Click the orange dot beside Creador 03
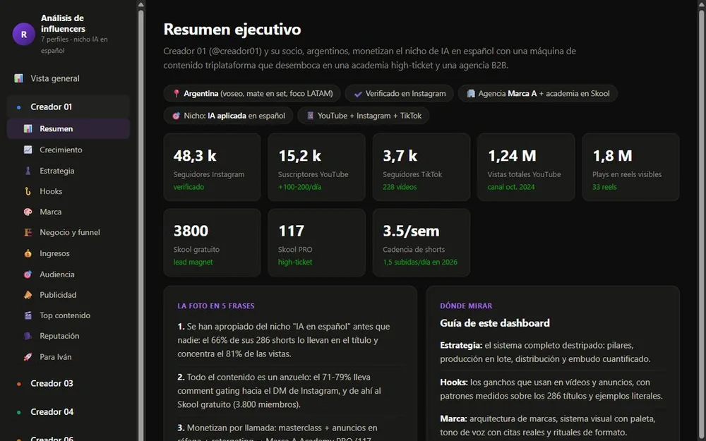The width and height of the screenshot is (706, 441). tap(18, 384)
